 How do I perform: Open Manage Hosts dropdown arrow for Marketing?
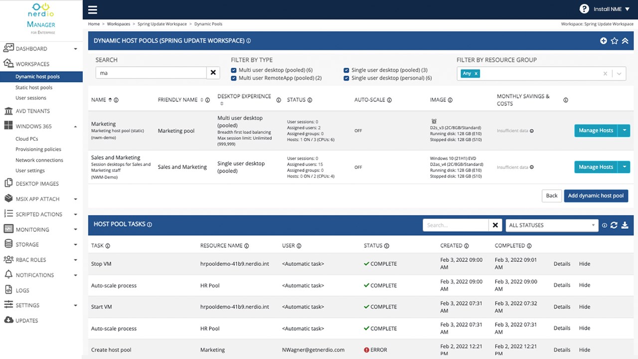[624, 131]
